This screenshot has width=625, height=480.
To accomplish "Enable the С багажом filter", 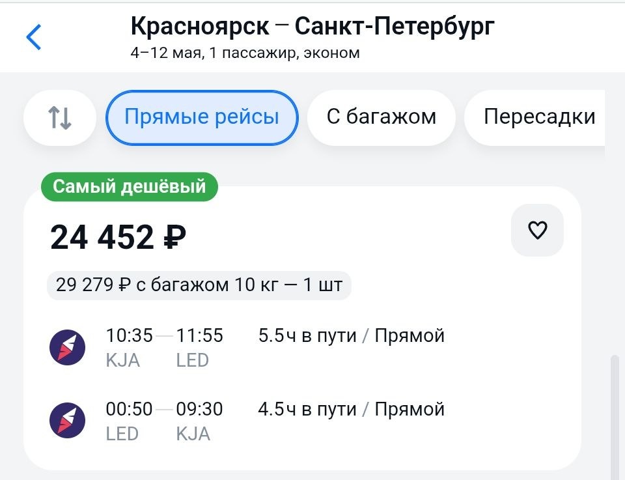I will [381, 117].
